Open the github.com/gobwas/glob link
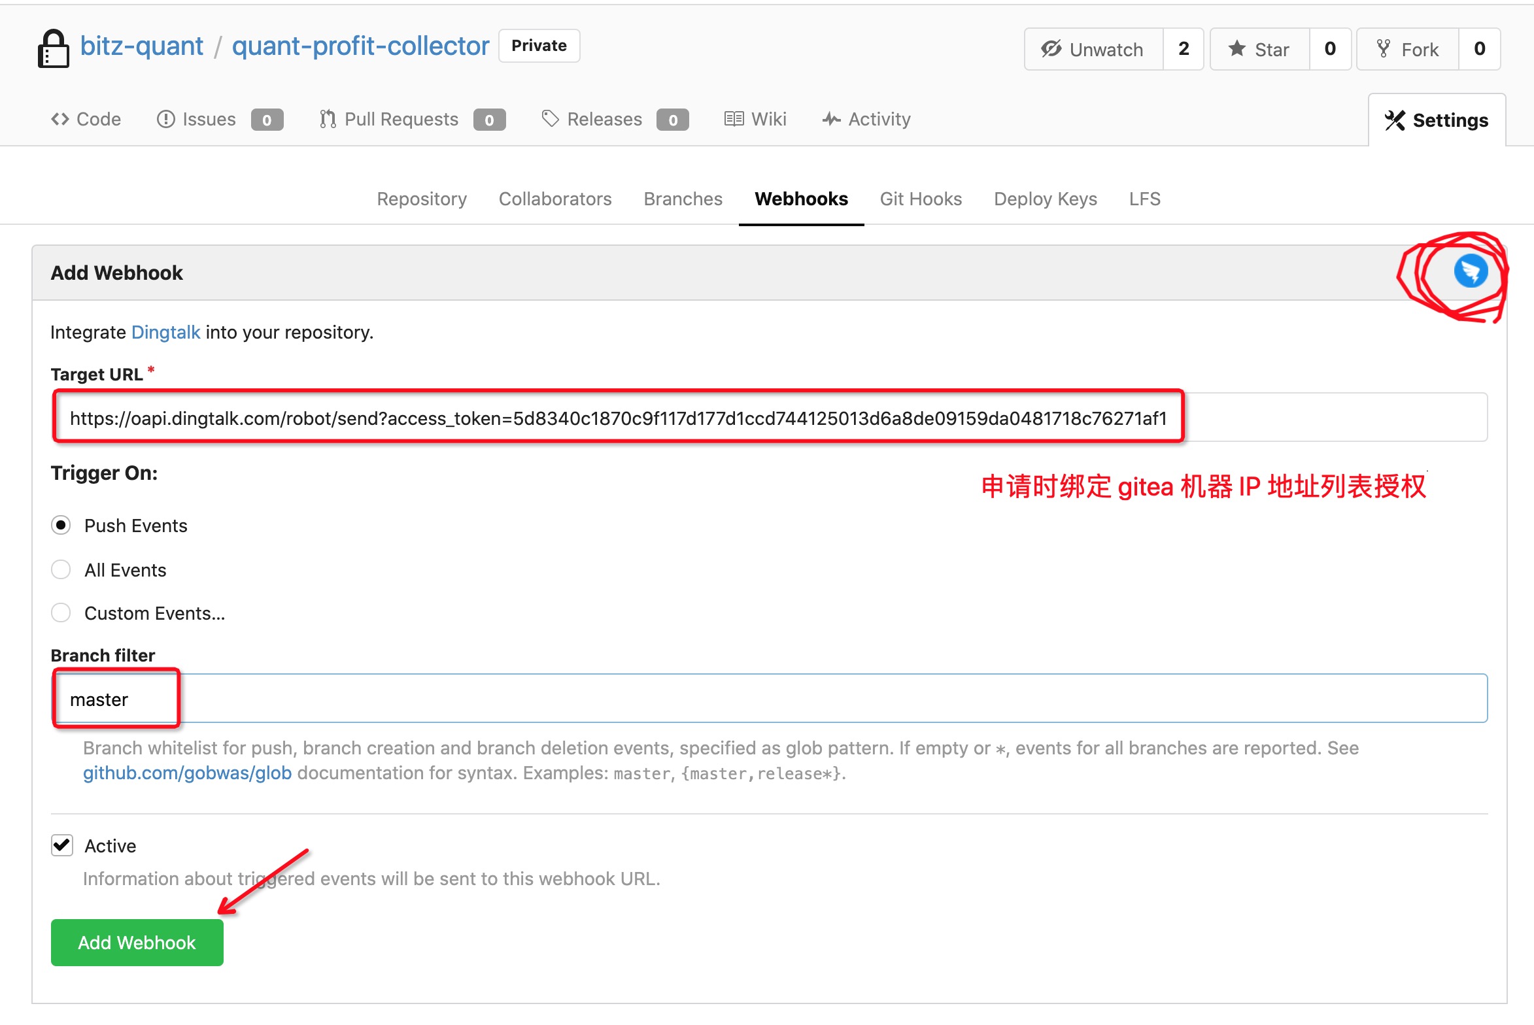 pyautogui.click(x=187, y=773)
